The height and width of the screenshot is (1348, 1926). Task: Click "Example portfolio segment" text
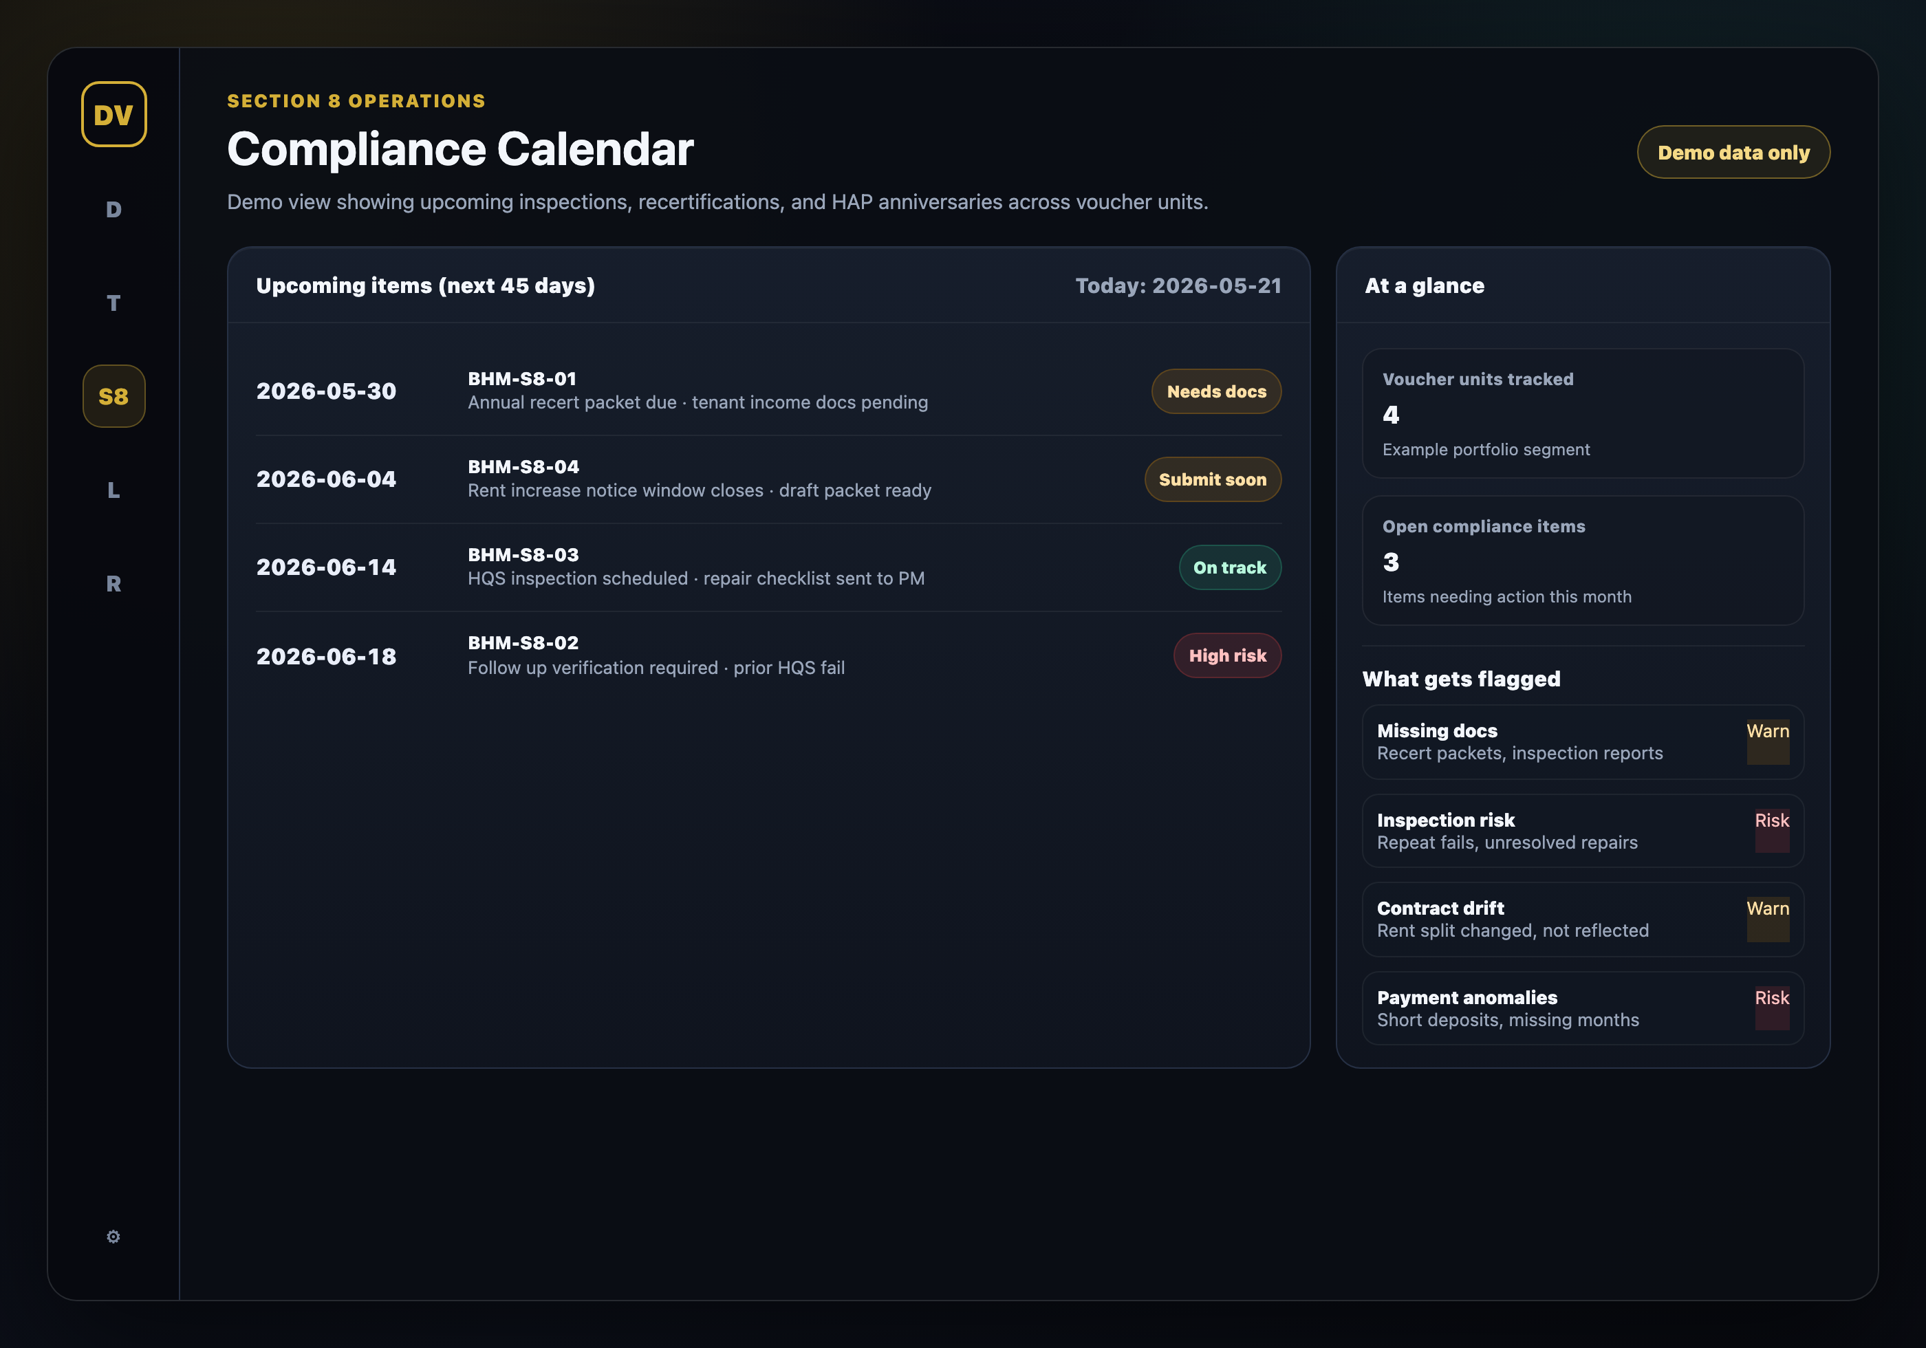pyautogui.click(x=1486, y=450)
